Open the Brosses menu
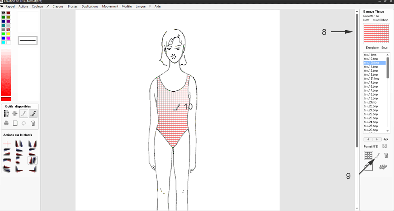The height and width of the screenshot is (211, 394). [x=73, y=6]
